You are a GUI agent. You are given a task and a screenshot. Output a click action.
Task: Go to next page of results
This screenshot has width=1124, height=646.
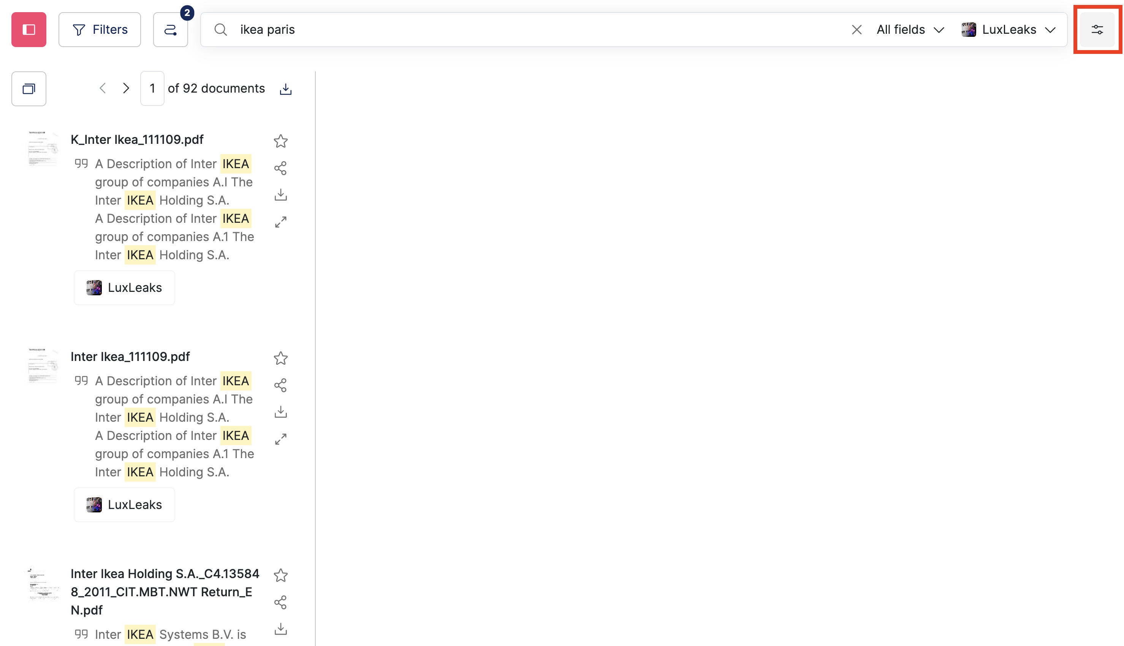click(x=126, y=88)
